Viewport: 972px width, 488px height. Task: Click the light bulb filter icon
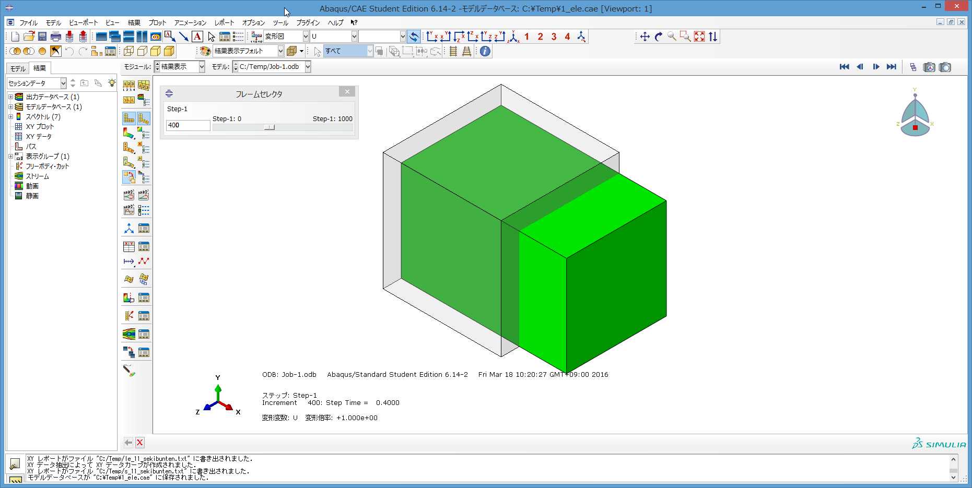pos(112,83)
